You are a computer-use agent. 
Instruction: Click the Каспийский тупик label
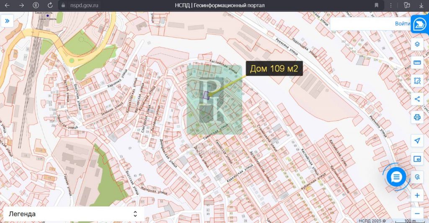(338, 153)
